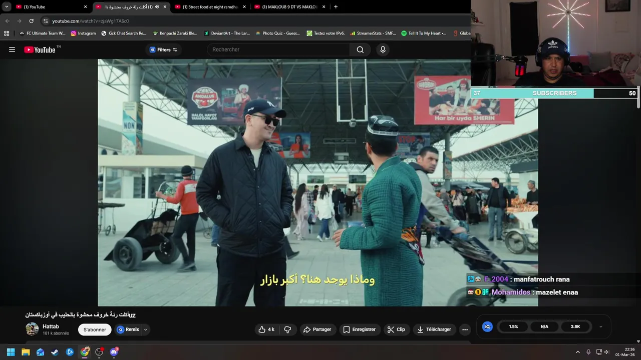Screen dimensions: 641x360
Task: Expand the vidIQ stats panel chevron
Action: tap(601, 326)
